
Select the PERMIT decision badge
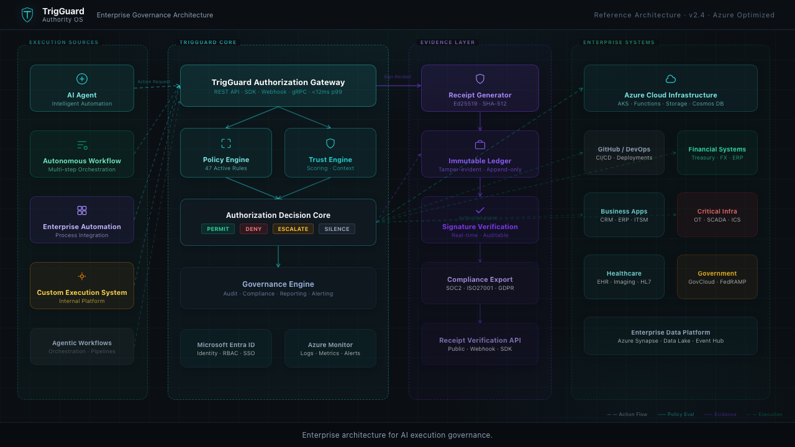(x=218, y=229)
